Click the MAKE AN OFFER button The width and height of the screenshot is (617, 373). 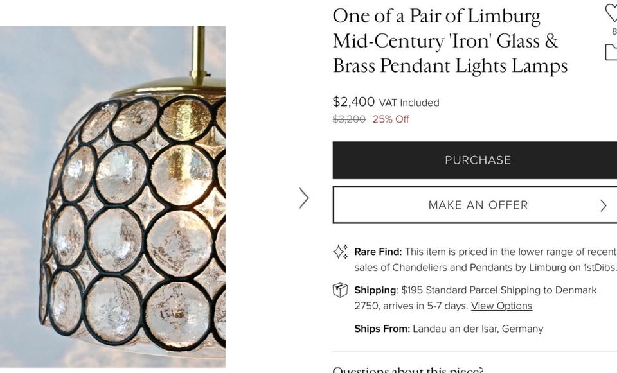tap(478, 205)
